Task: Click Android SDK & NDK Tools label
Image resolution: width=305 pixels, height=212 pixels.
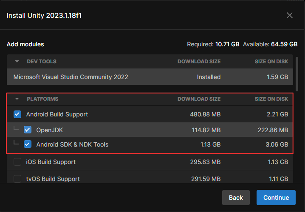Action: pos(72,144)
